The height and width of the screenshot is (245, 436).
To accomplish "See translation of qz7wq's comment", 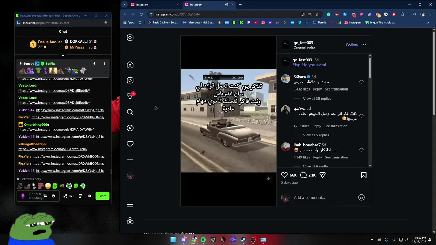I will tap(336, 126).
